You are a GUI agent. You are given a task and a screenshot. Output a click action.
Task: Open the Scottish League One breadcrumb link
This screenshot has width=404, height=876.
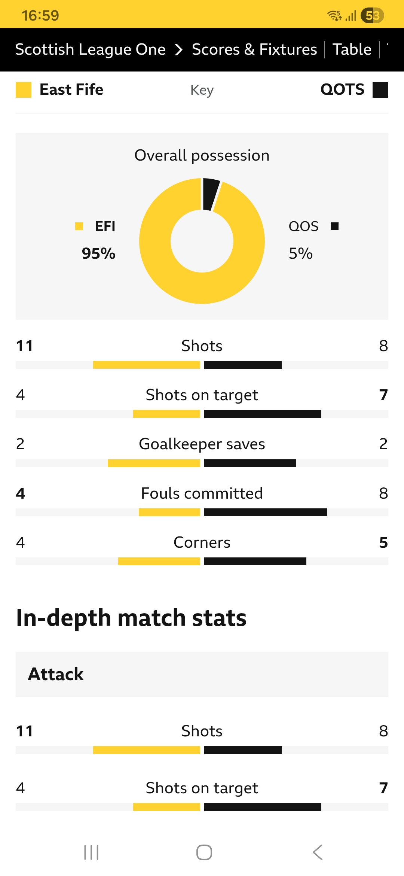pyautogui.click(x=90, y=49)
